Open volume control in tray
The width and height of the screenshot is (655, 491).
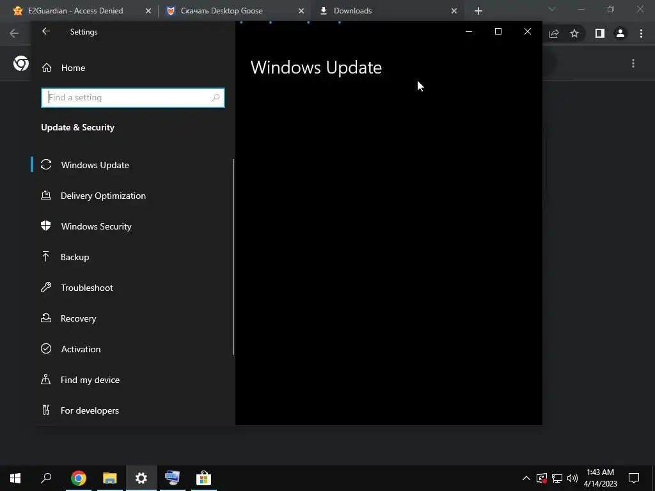[572, 478]
